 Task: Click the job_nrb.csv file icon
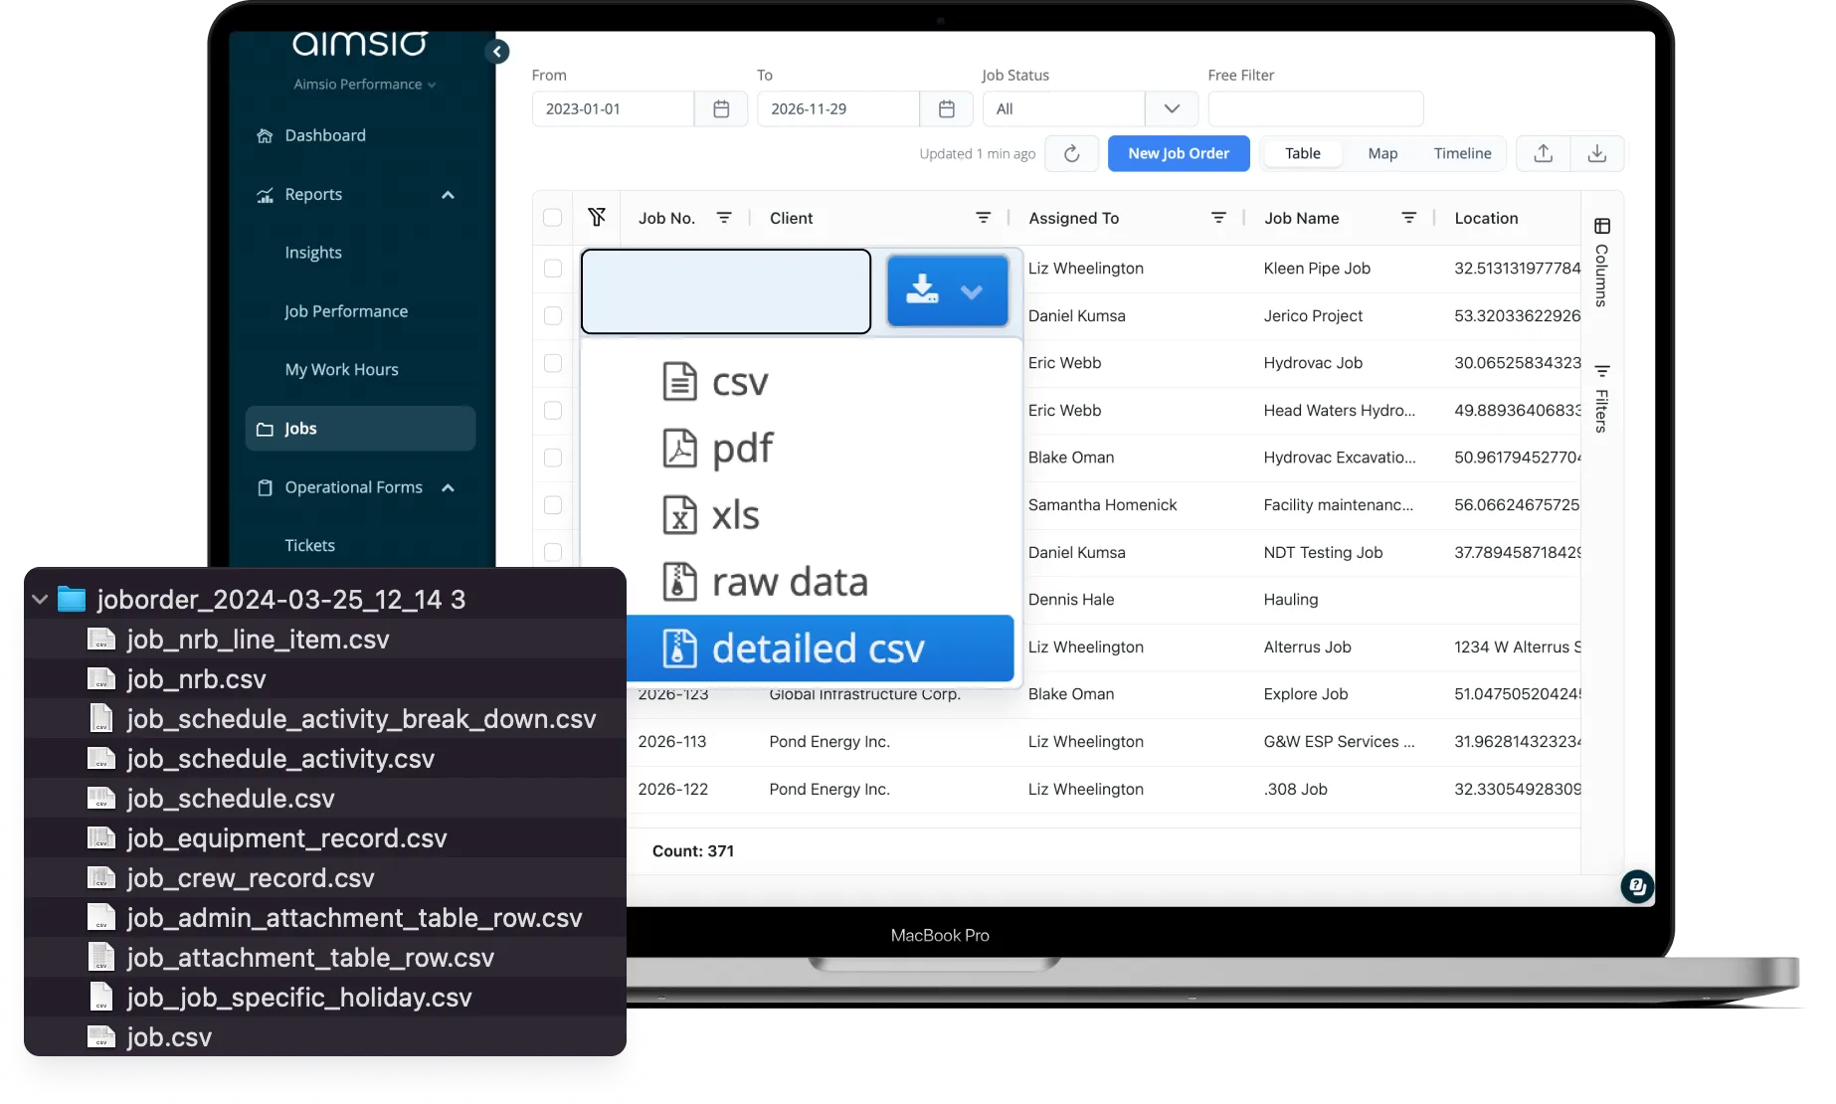click(101, 678)
